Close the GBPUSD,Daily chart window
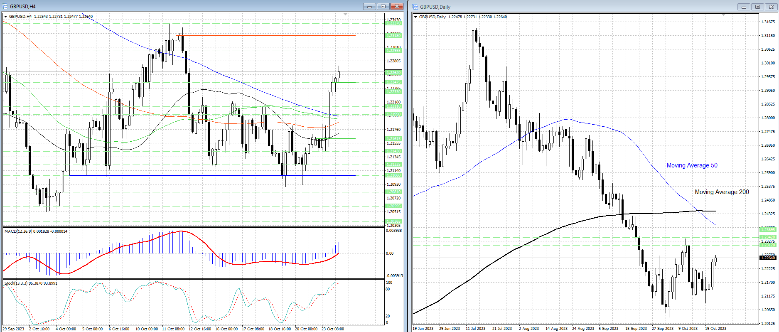The height and width of the screenshot is (332, 779). pos(771,7)
